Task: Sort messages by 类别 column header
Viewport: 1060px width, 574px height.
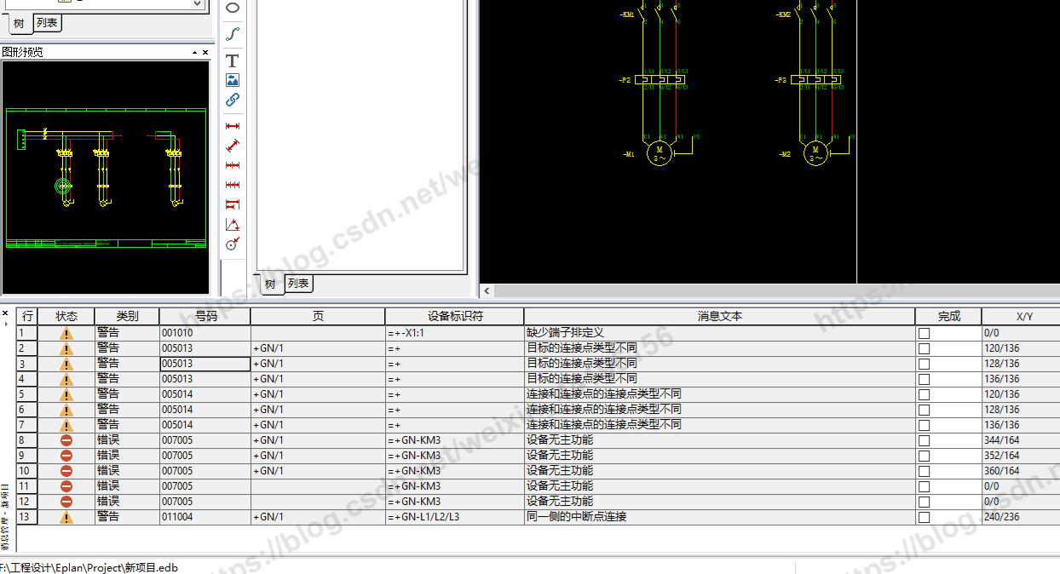Action: [127, 316]
